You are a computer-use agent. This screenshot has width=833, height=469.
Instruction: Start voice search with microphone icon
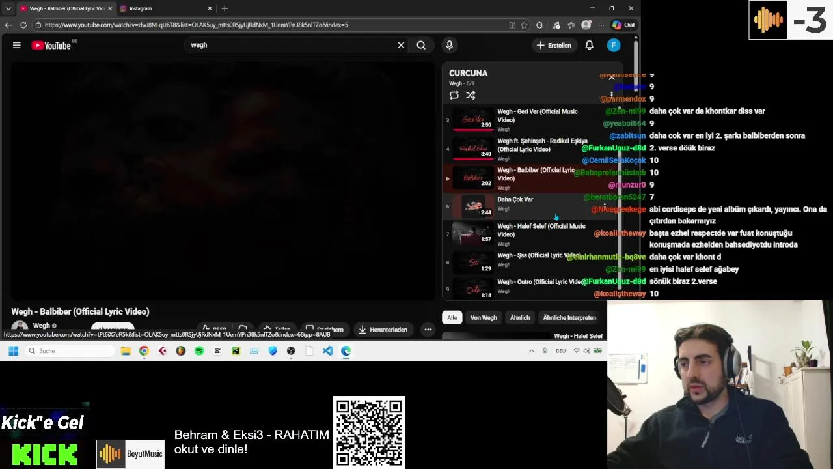(x=449, y=45)
